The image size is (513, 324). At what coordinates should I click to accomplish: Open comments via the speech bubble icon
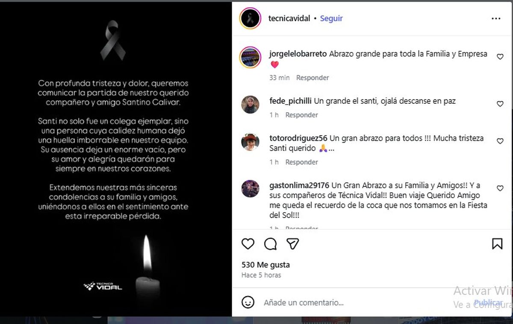[270, 244]
